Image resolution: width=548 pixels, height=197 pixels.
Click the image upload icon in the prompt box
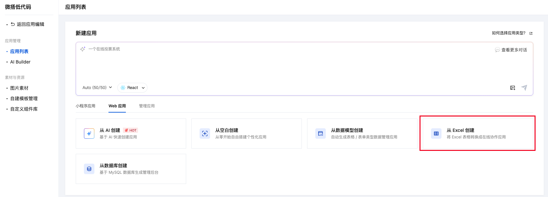[513, 88]
